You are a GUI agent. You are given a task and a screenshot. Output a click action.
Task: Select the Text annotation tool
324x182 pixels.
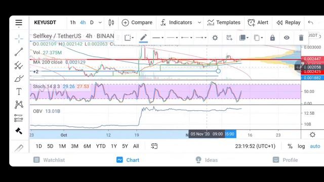point(19,92)
